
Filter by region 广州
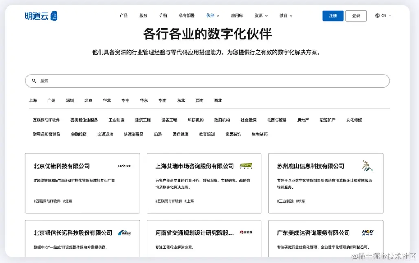51,100
